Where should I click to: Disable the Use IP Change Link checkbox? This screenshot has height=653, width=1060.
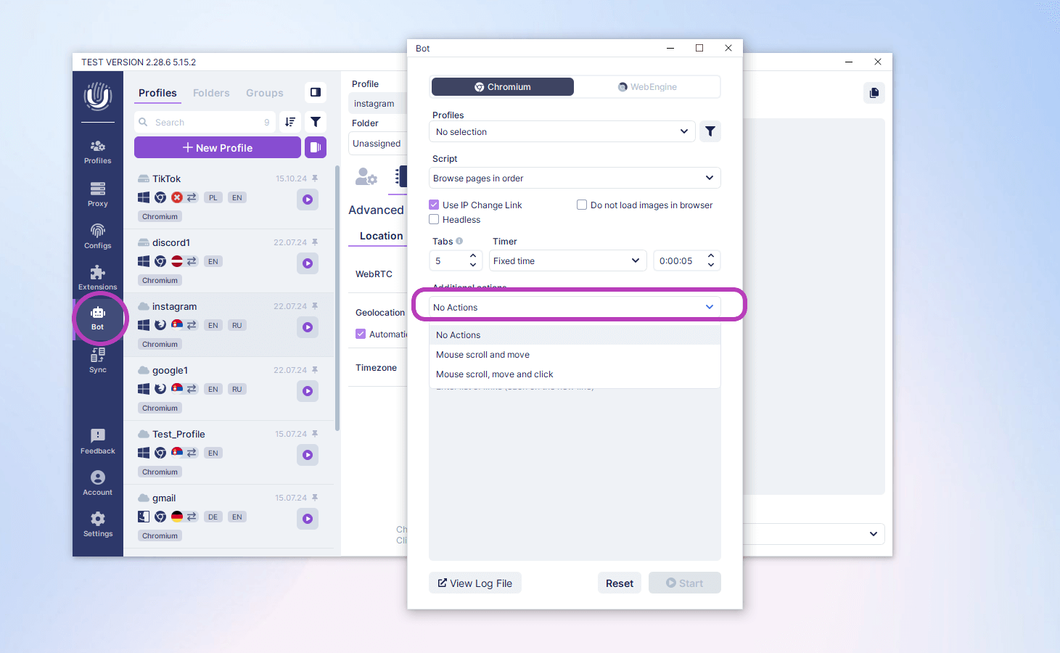click(434, 205)
